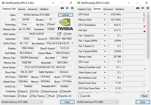Screen dimensions: 151x105
Task: Switch to Validation tab in left window
Action: pos(44,9)
